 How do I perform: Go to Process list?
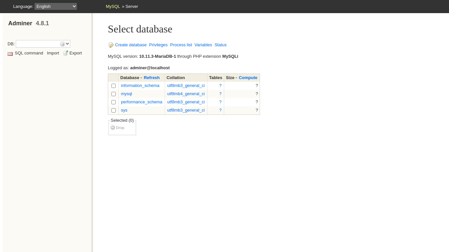[x=181, y=45]
